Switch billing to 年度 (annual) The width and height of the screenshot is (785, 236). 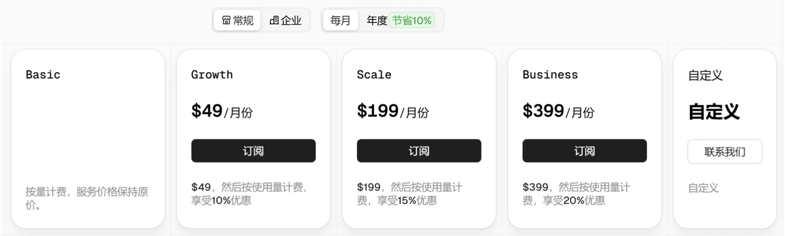click(377, 20)
